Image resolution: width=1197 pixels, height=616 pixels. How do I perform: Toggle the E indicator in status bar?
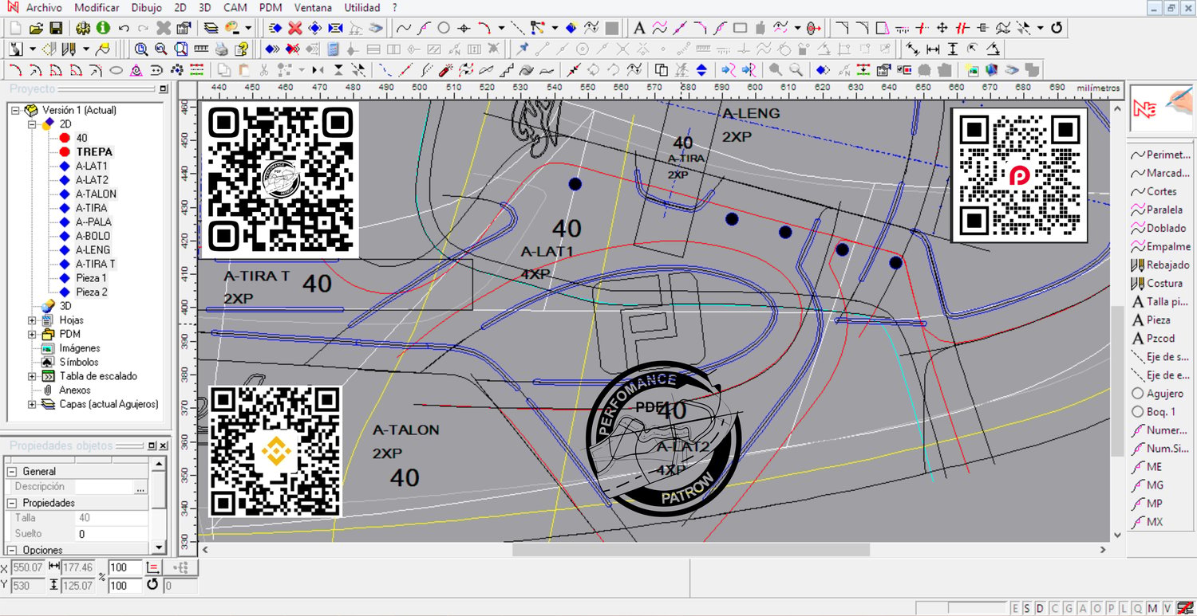pyautogui.click(x=1015, y=609)
